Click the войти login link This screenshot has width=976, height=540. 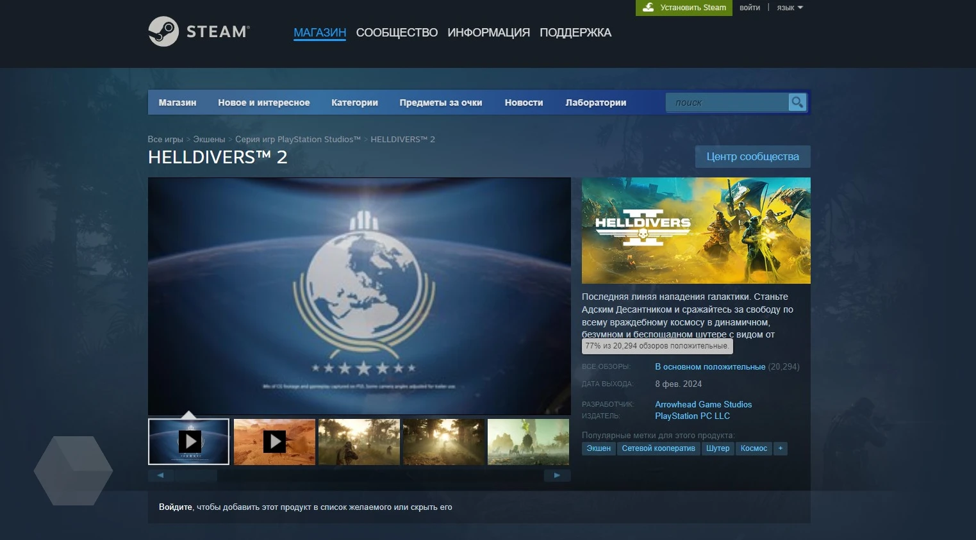pyautogui.click(x=750, y=8)
